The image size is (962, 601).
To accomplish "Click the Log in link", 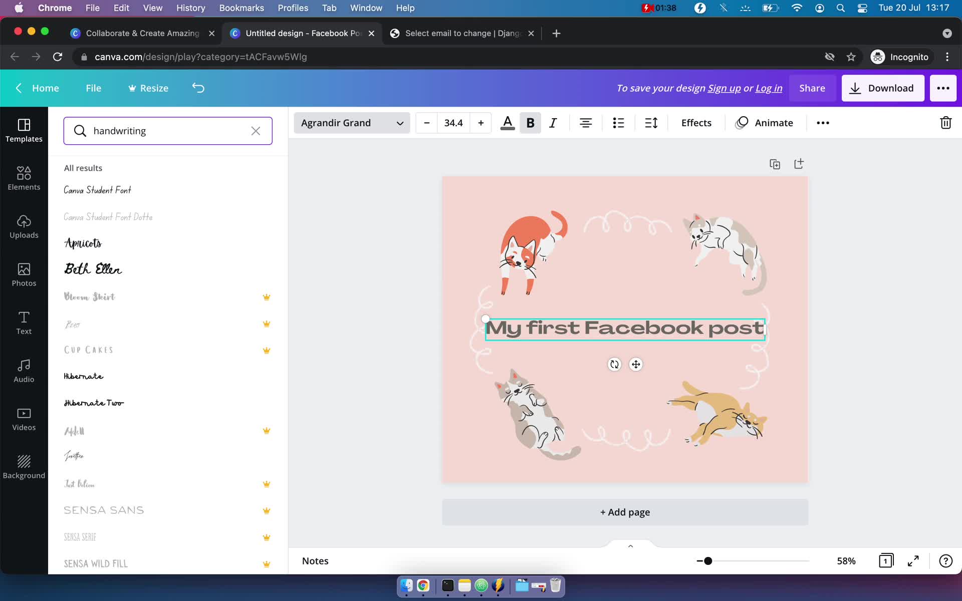I will click(x=769, y=88).
